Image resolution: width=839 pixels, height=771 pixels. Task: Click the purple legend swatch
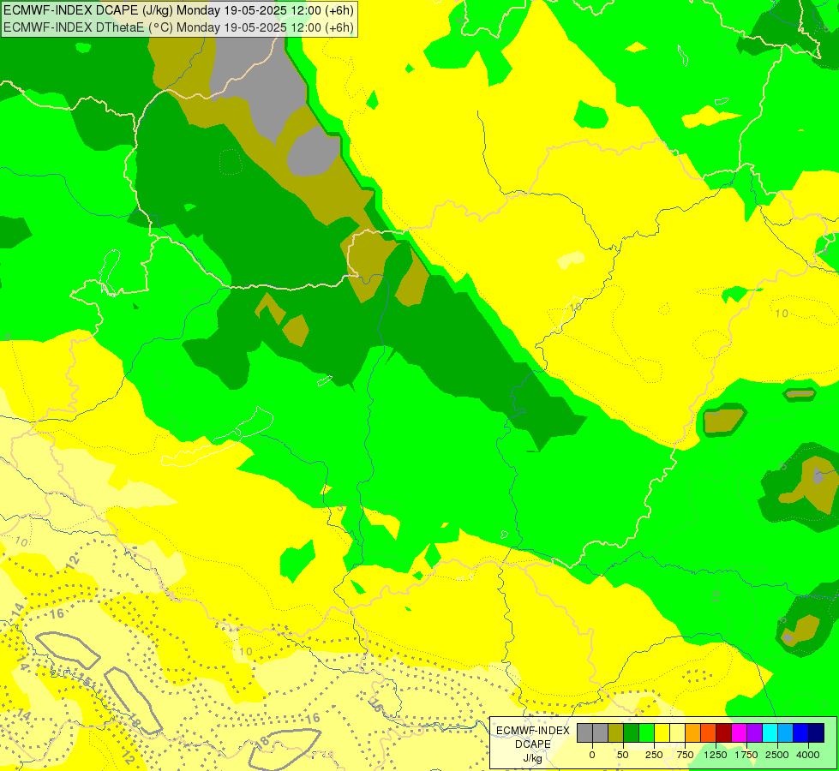click(755, 732)
